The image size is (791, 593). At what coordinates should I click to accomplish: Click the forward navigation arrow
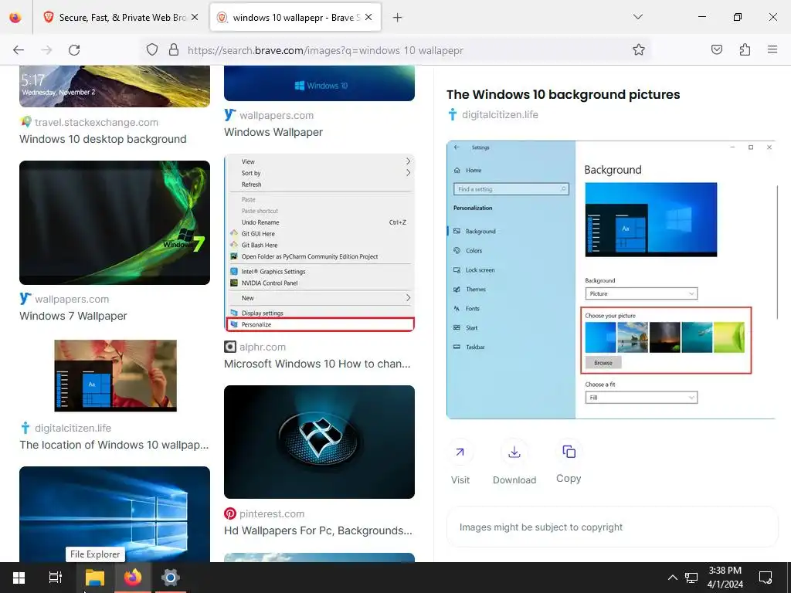[46, 50]
